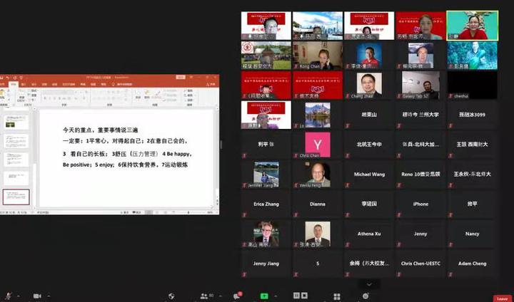The height and width of the screenshot is (302, 514).
Task: Stop the recording with square icon
Action: 305,296
